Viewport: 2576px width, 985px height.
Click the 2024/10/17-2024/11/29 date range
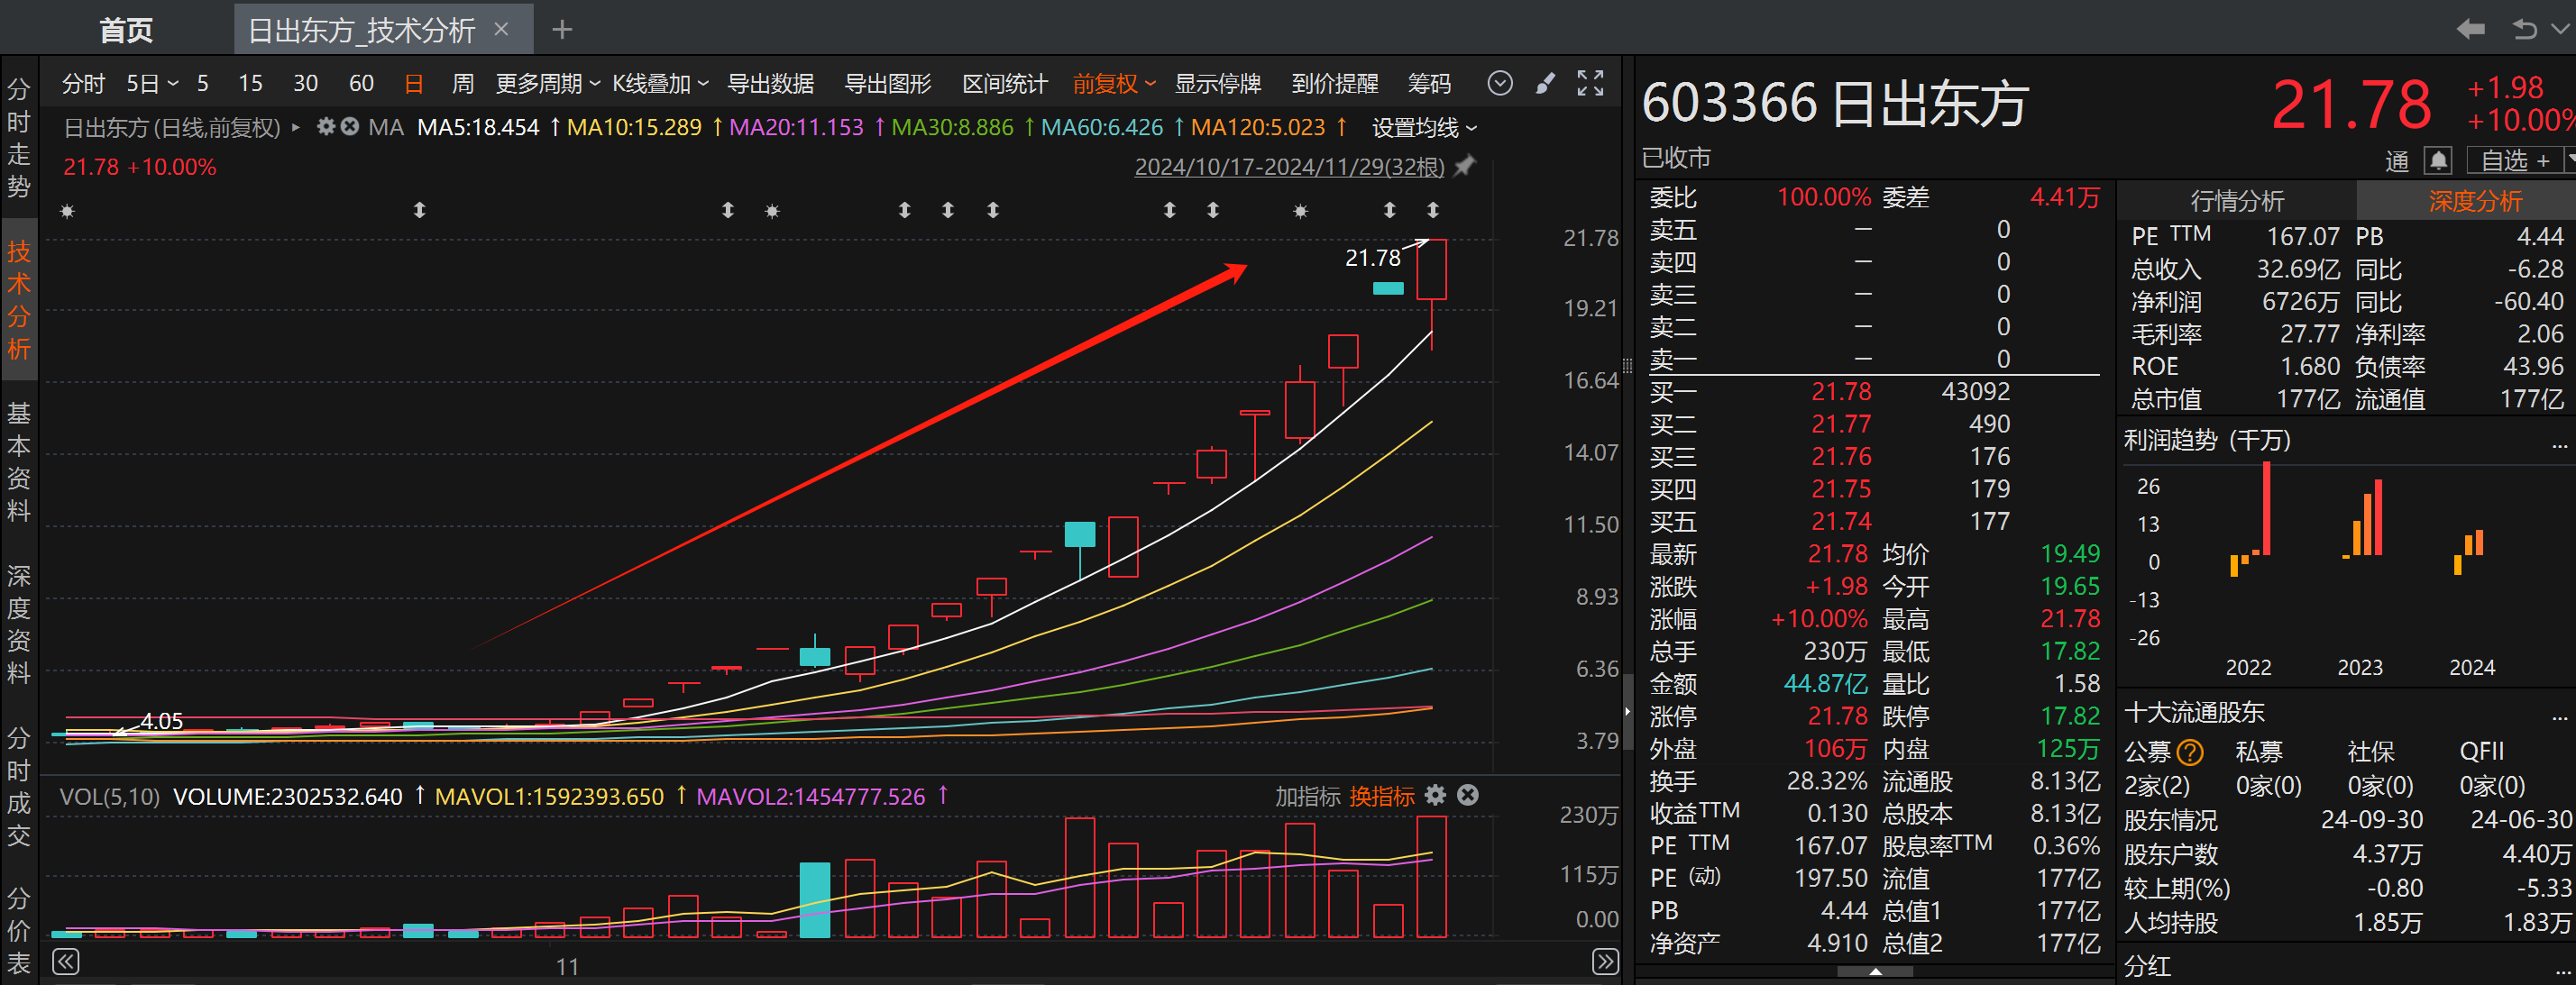coord(1288,167)
